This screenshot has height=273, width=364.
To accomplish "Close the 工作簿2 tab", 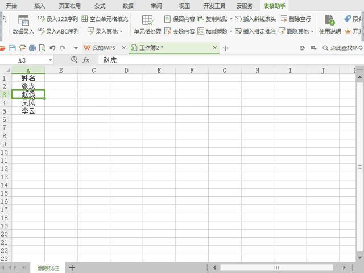I will (215, 48).
